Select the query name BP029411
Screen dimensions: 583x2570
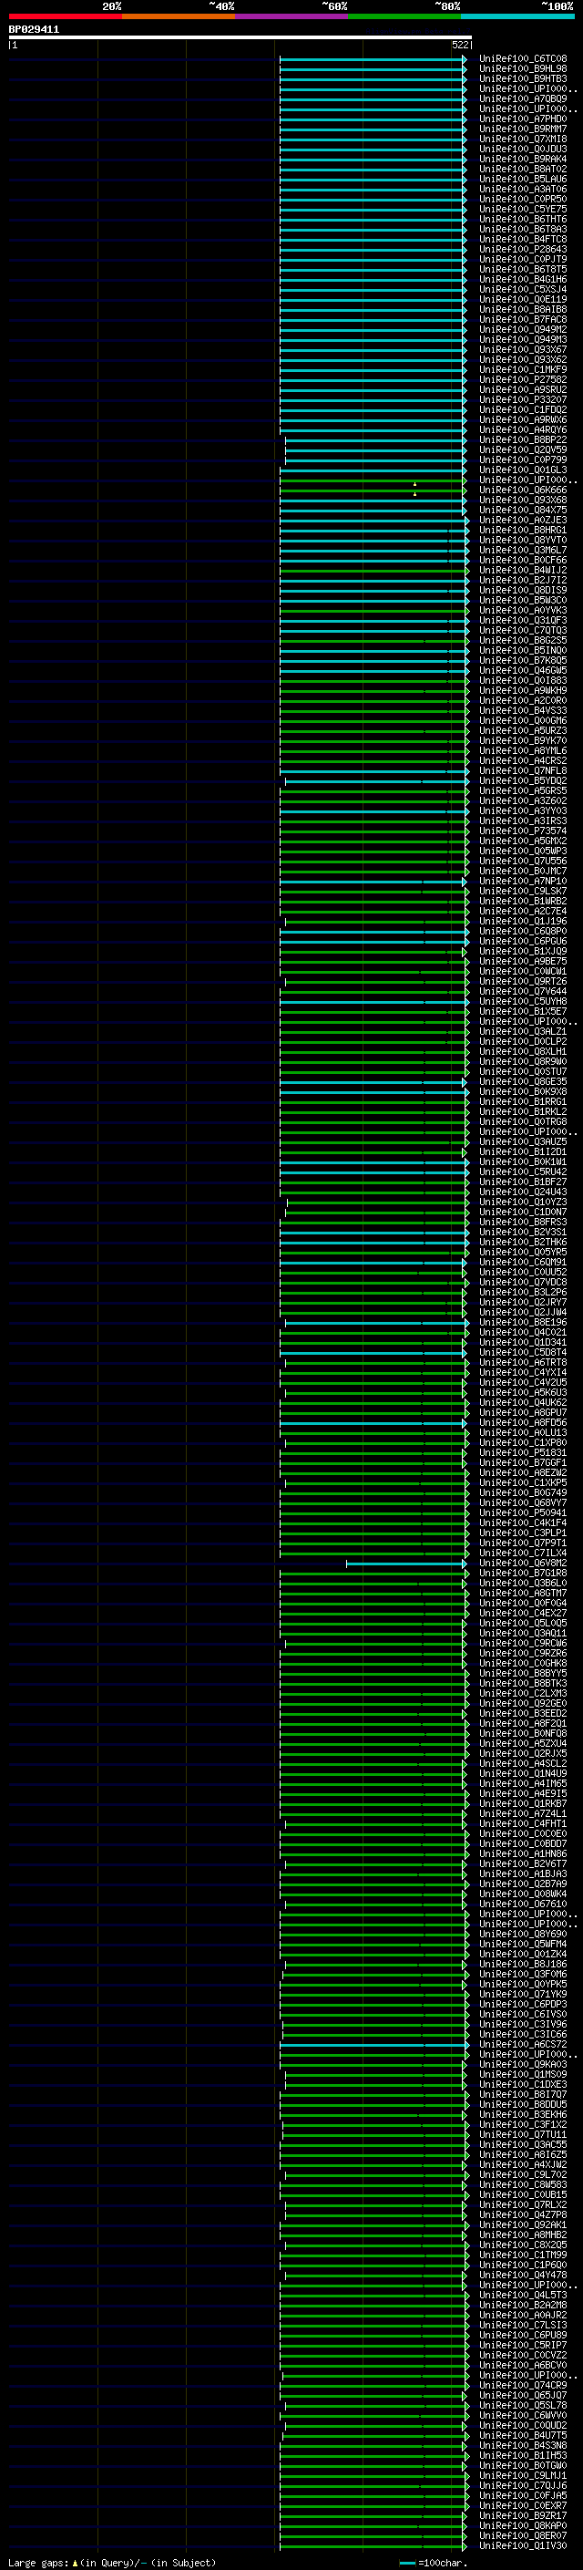coord(34,30)
